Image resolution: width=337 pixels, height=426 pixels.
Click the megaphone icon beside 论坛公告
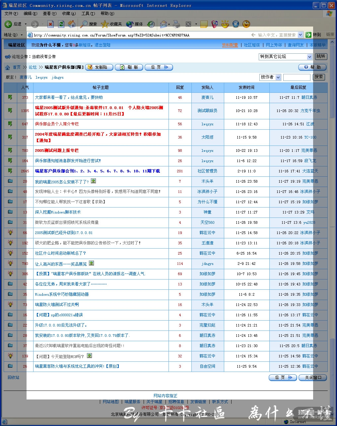pos(8,57)
